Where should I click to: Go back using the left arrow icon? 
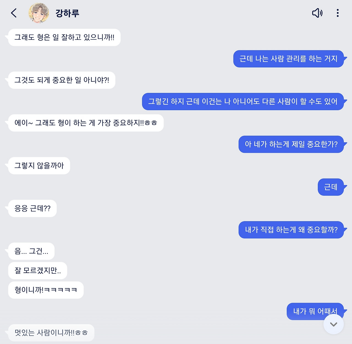(x=14, y=13)
